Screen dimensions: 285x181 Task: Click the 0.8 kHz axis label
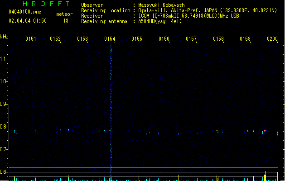click(x=3, y=127)
